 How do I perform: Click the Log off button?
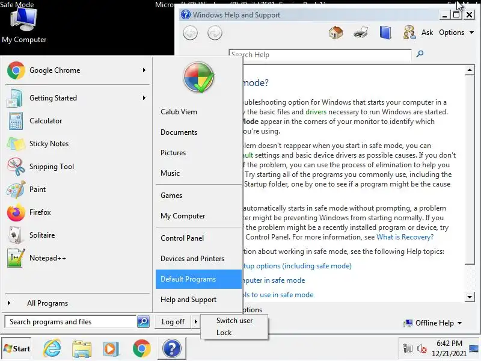pyautogui.click(x=173, y=322)
